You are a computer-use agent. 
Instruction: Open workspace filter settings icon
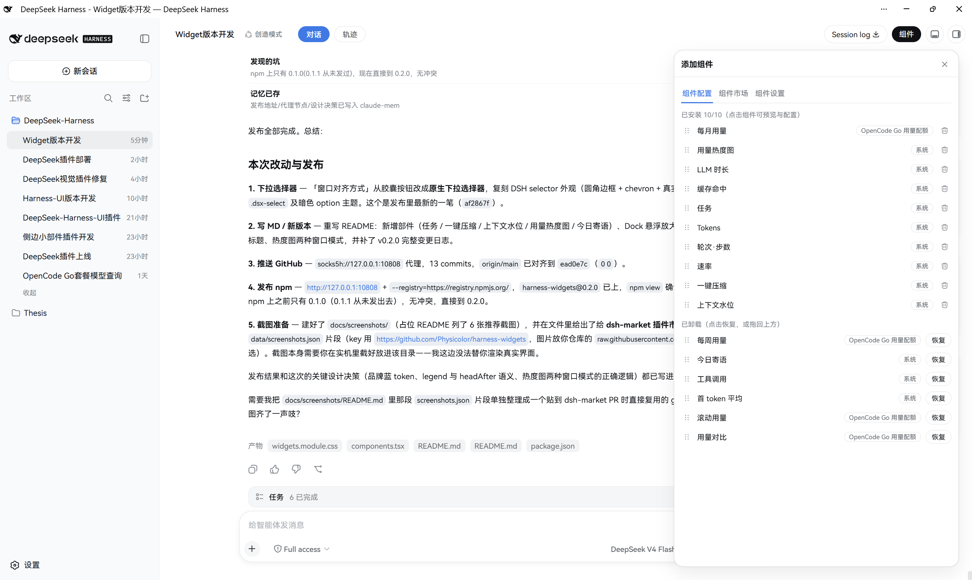126,98
